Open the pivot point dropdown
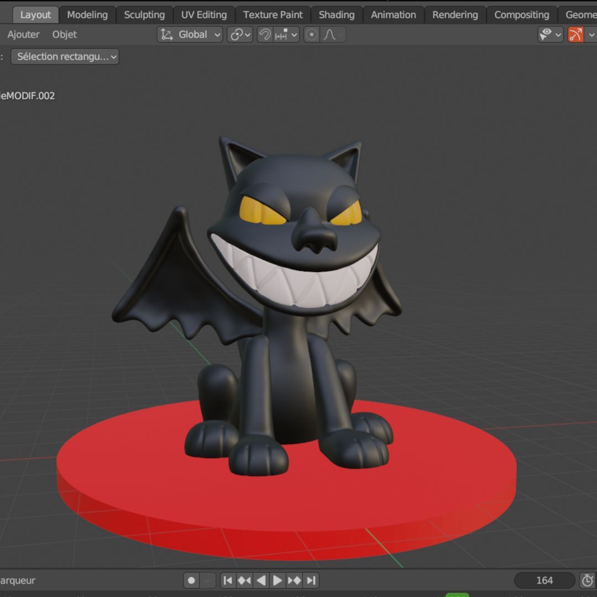This screenshot has width=597, height=597. (x=240, y=35)
